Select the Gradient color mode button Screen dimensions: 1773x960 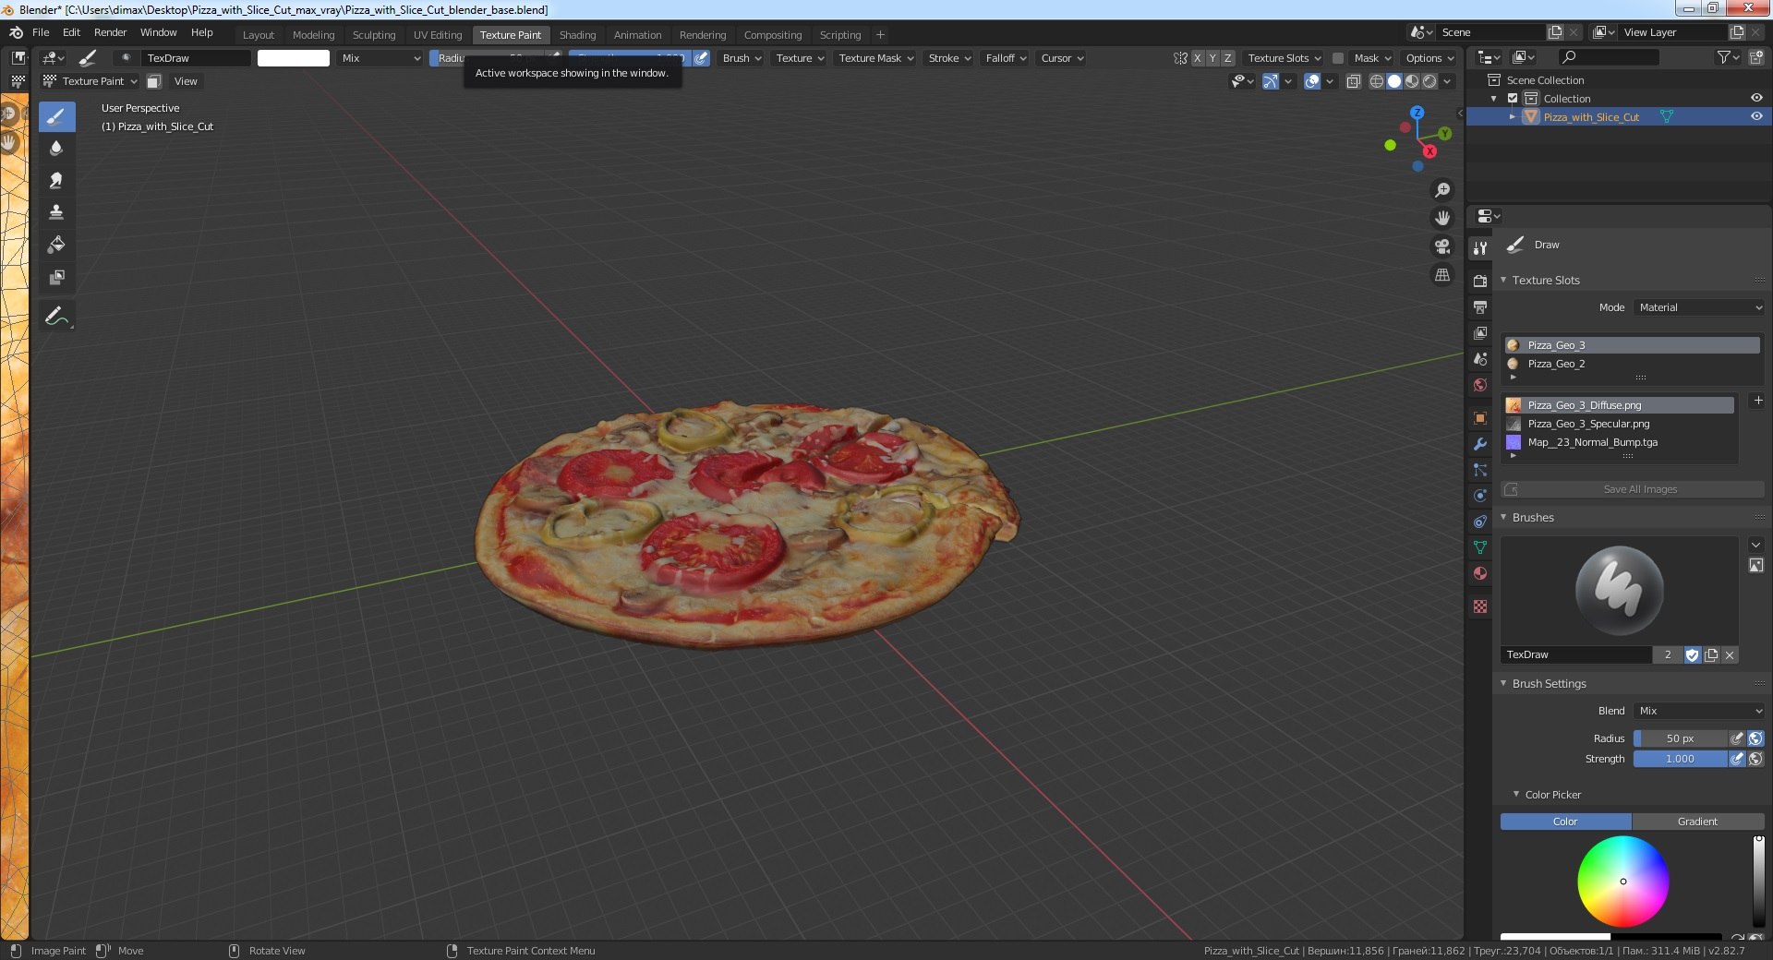(x=1698, y=822)
